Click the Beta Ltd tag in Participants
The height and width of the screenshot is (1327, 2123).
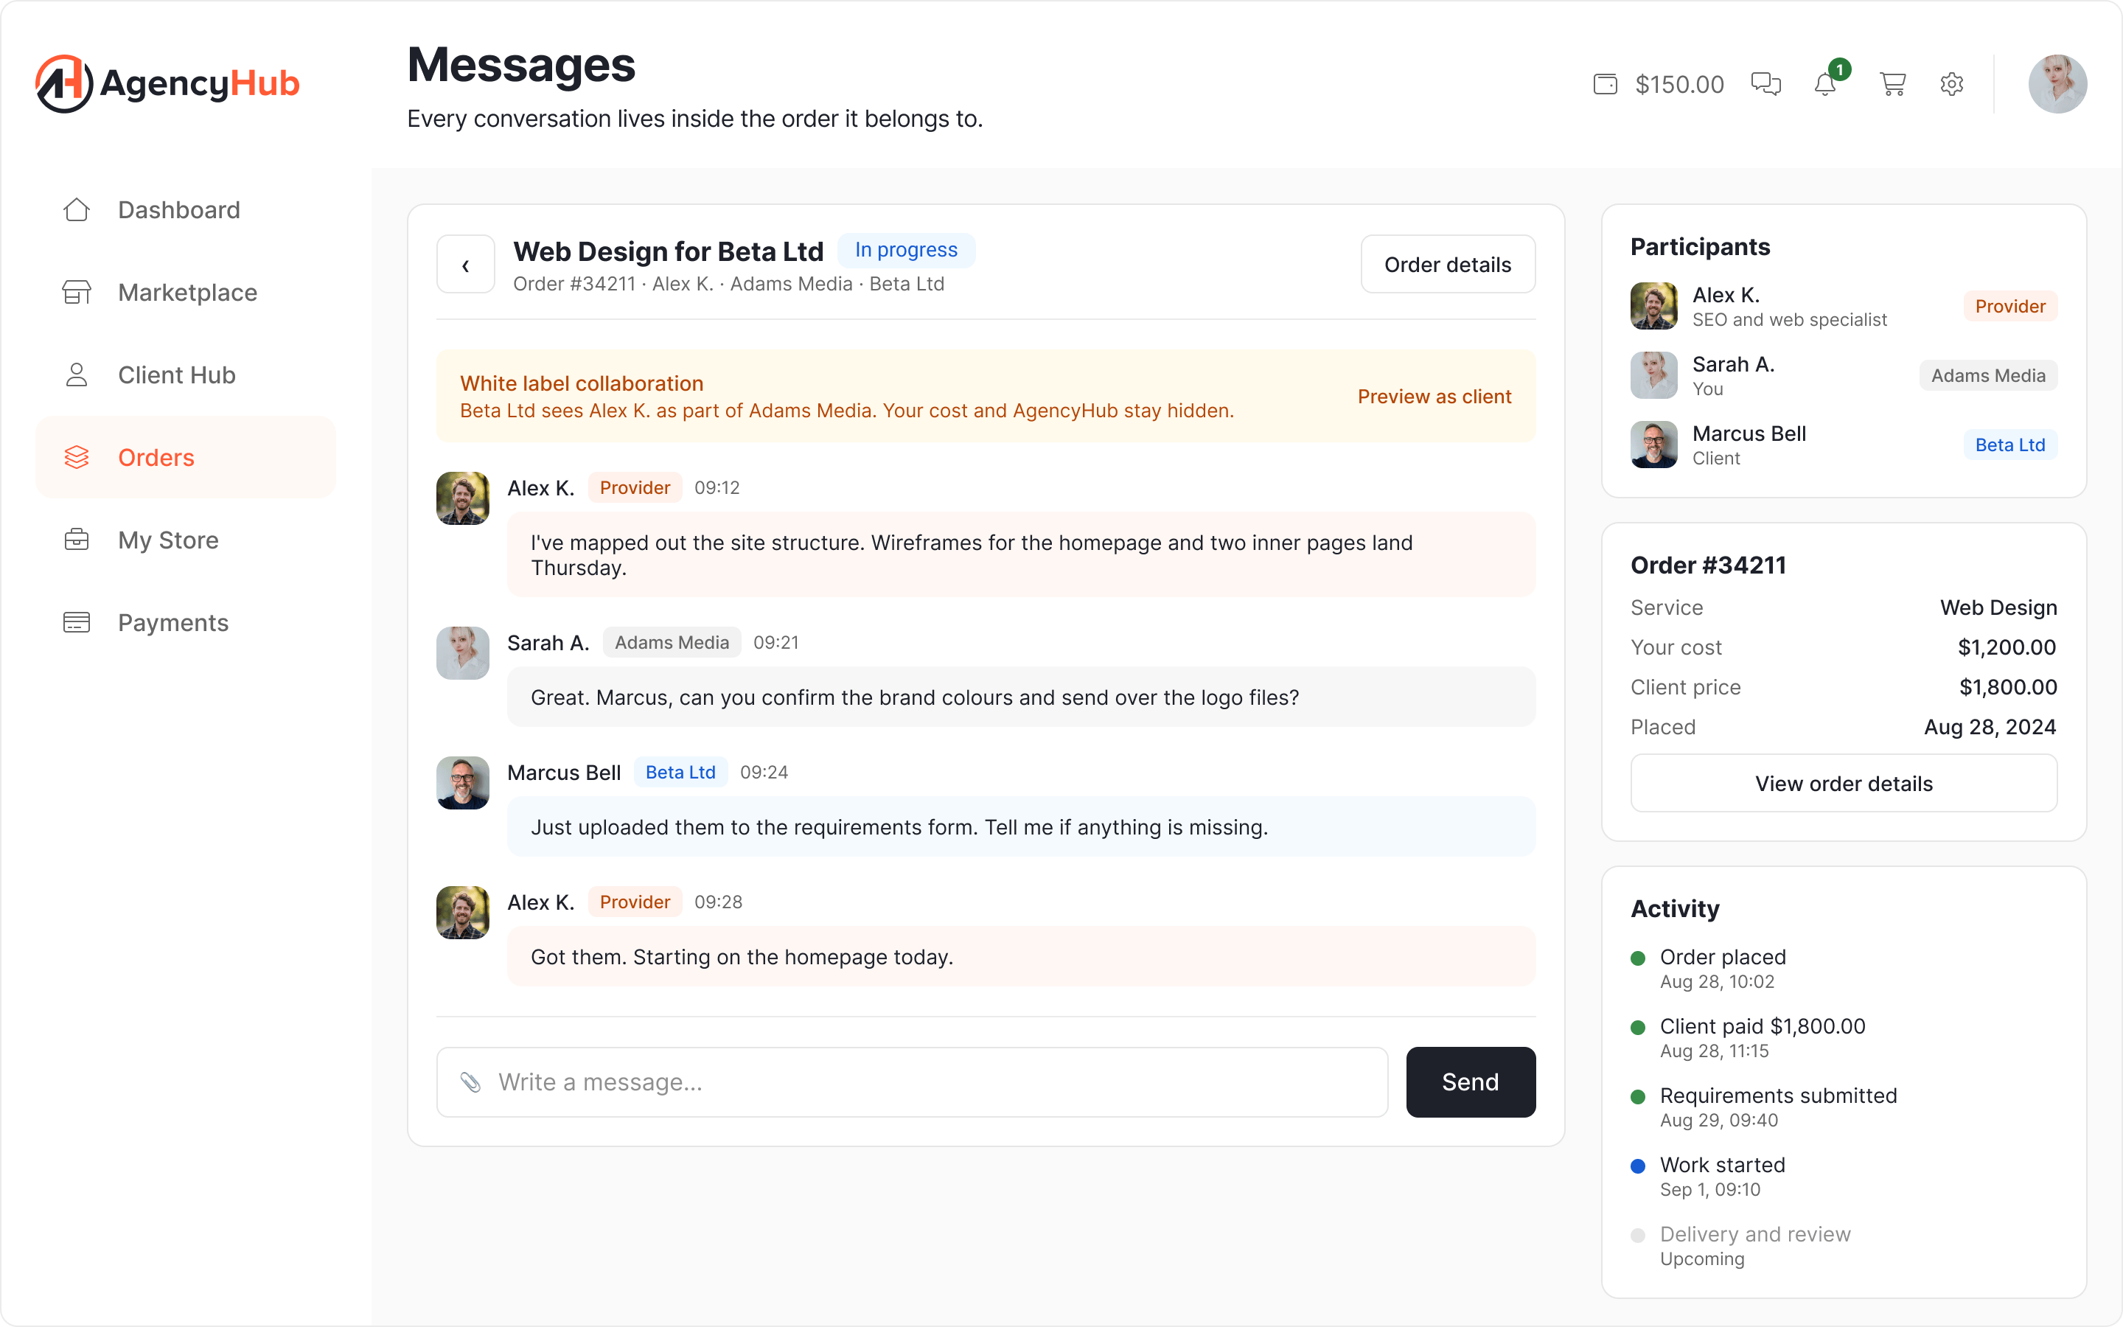click(2009, 445)
